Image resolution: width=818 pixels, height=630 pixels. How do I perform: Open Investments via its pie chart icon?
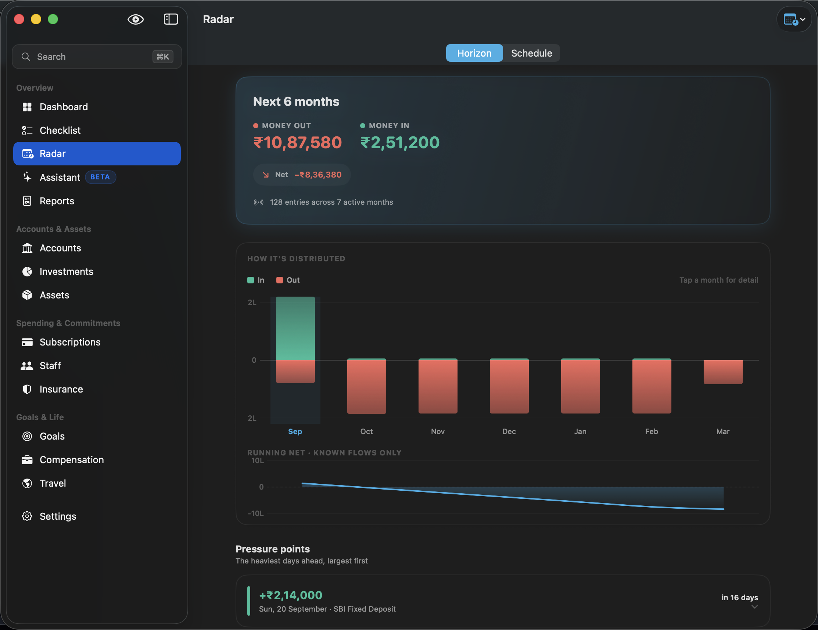pyautogui.click(x=27, y=272)
